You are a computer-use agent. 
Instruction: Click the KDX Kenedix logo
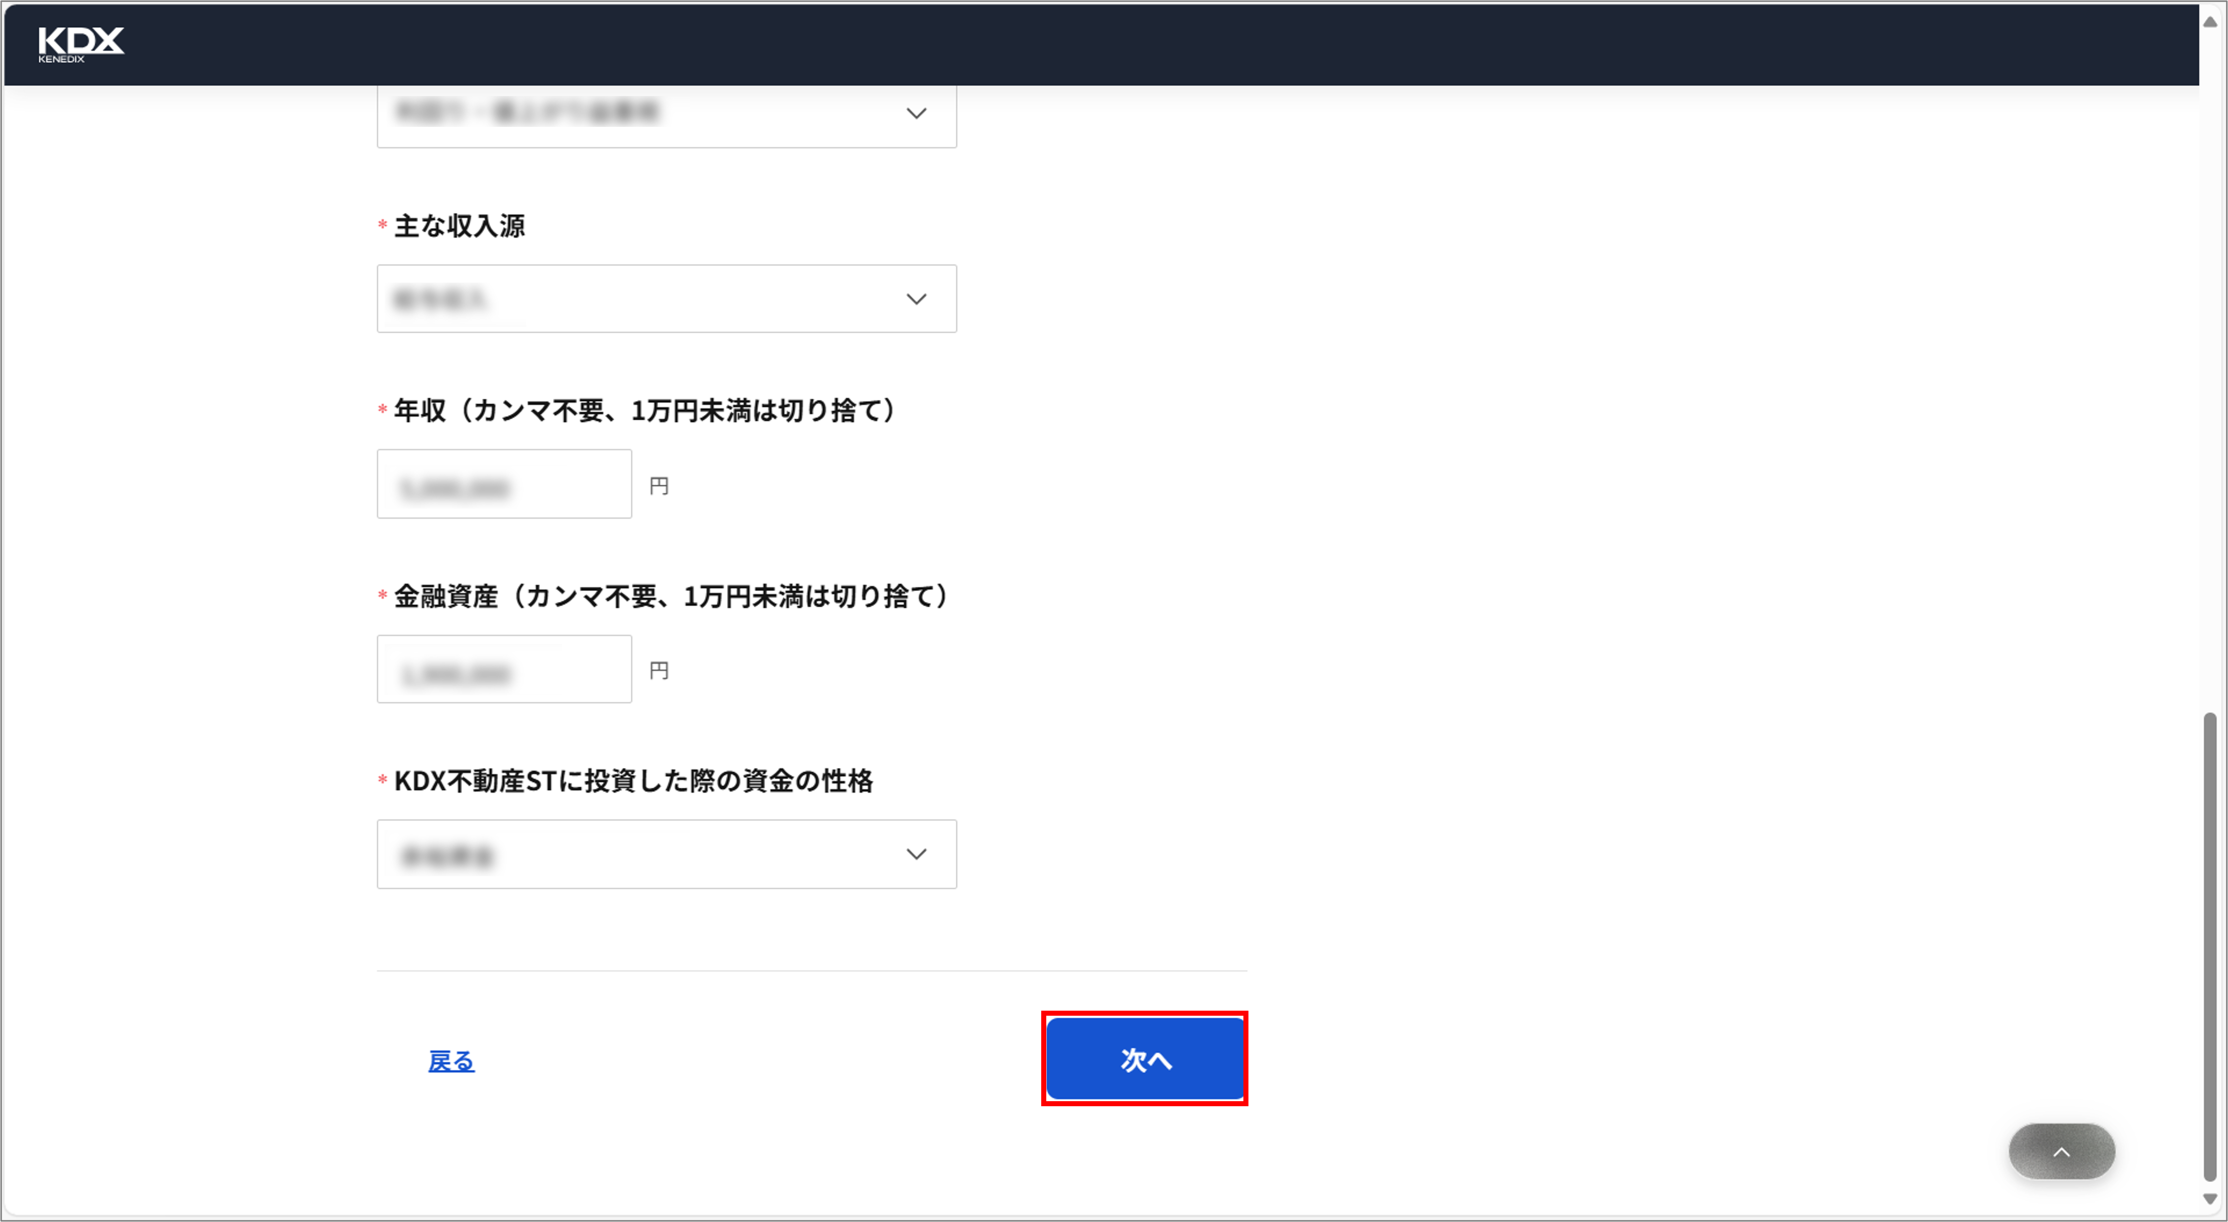point(81,44)
